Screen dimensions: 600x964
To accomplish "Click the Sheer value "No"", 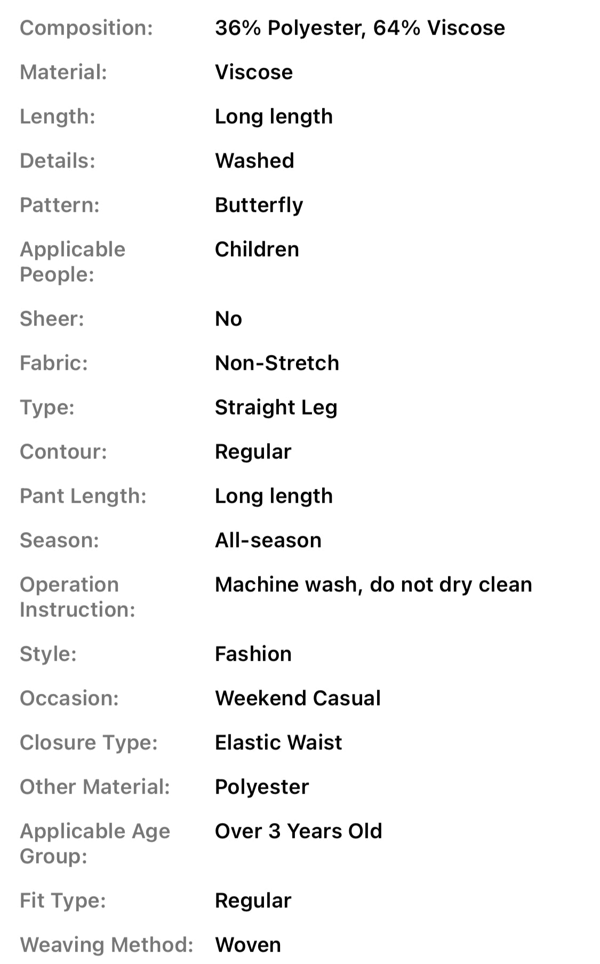I will [228, 319].
